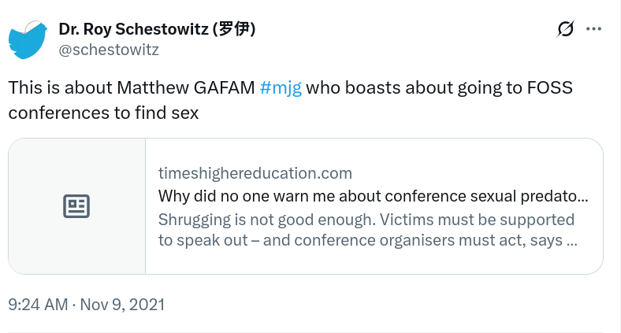Click 'to speak out' line in card description

coord(203,240)
